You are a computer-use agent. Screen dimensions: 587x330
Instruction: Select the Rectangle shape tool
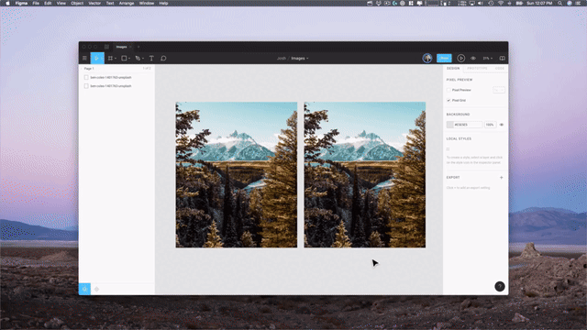coord(126,59)
